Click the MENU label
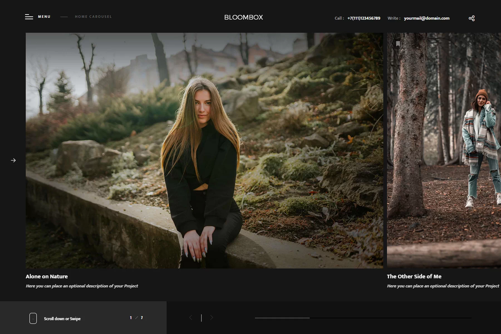 44,17
